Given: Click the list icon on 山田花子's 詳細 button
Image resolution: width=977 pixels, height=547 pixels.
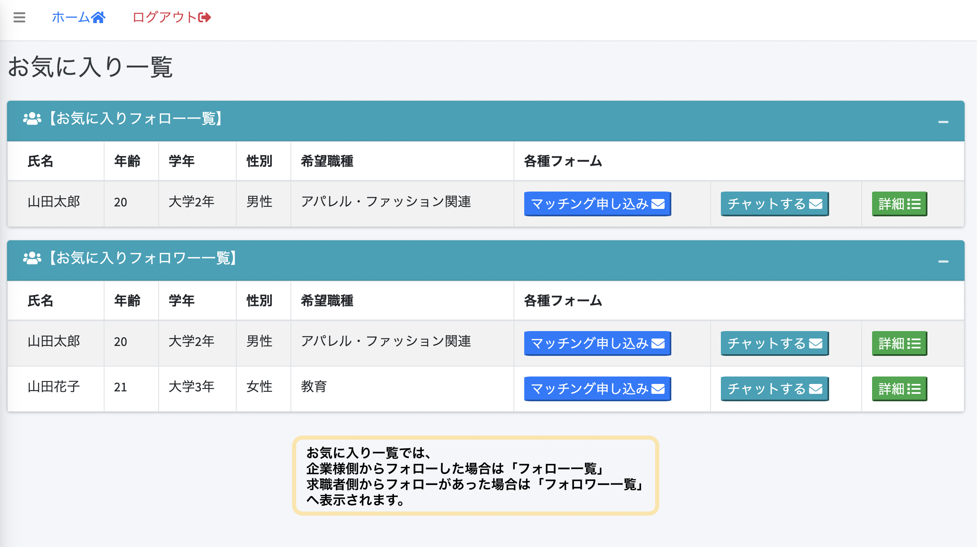Looking at the screenshot, I should (914, 388).
